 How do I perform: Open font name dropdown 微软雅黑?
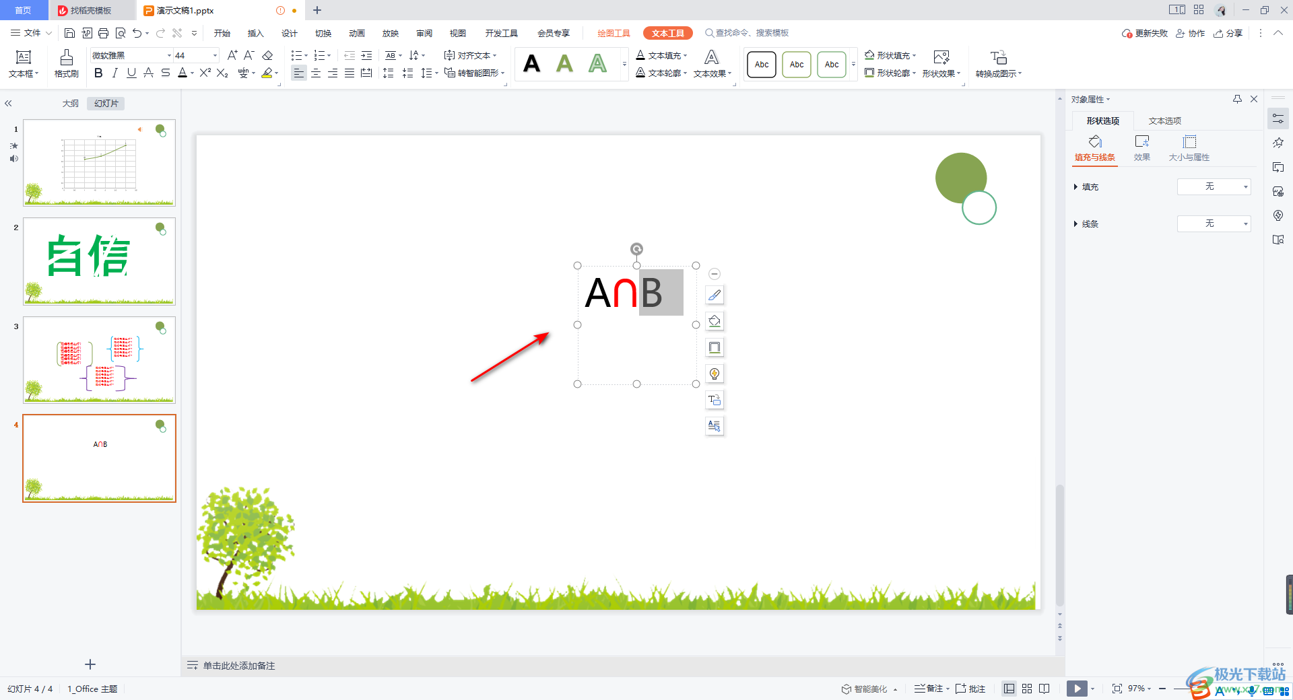pos(169,55)
